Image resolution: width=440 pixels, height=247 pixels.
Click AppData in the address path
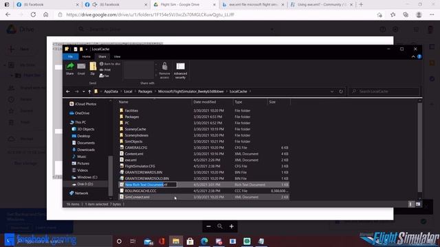point(111,91)
